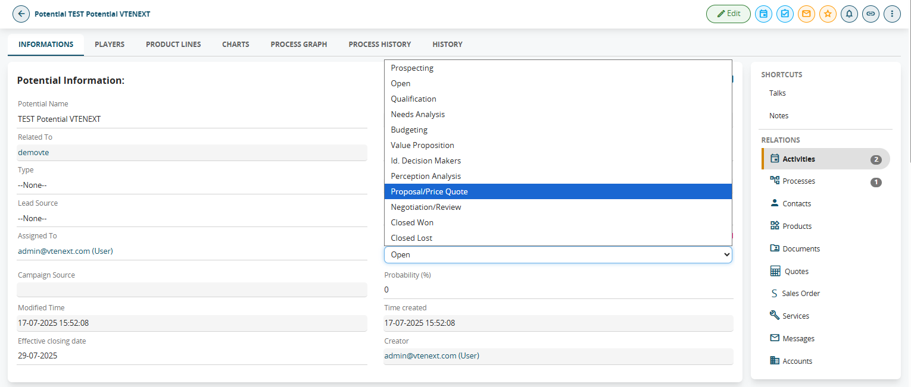Open the demovte related account link
Image resolution: width=911 pixels, height=387 pixels.
click(x=33, y=152)
